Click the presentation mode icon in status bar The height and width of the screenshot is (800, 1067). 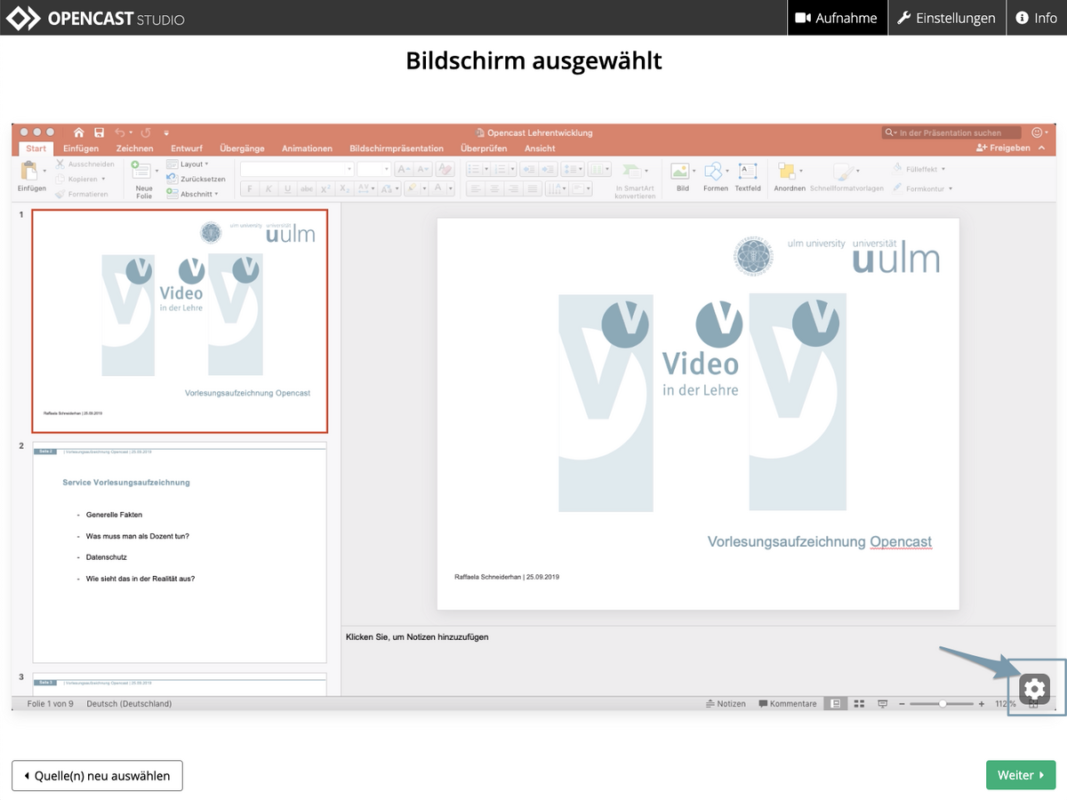883,703
